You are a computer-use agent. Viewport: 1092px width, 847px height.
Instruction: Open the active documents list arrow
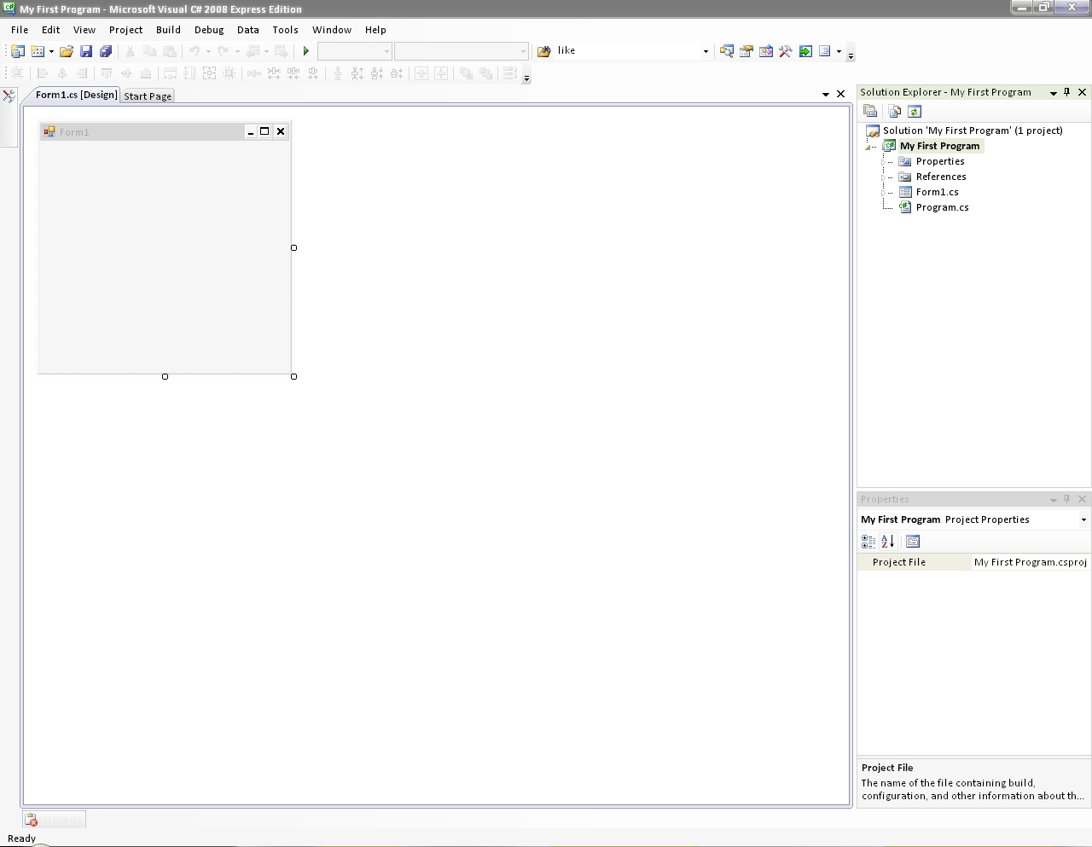click(826, 95)
